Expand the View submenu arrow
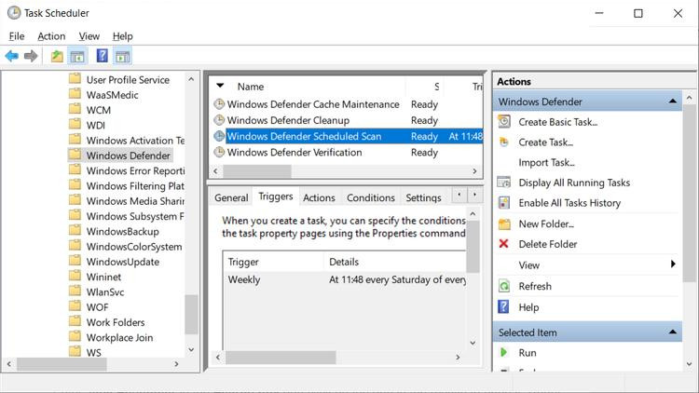Image resolution: width=699 pixels, height=393 pixels. [x=673, y=265]
